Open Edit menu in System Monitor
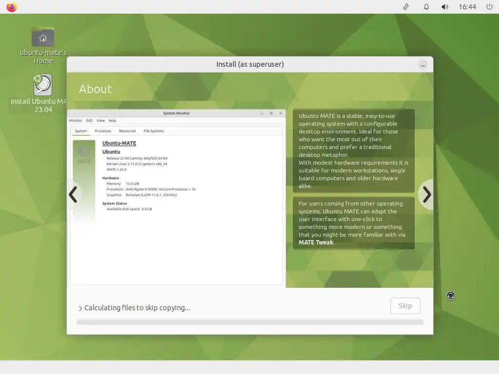 click(90, 121)
